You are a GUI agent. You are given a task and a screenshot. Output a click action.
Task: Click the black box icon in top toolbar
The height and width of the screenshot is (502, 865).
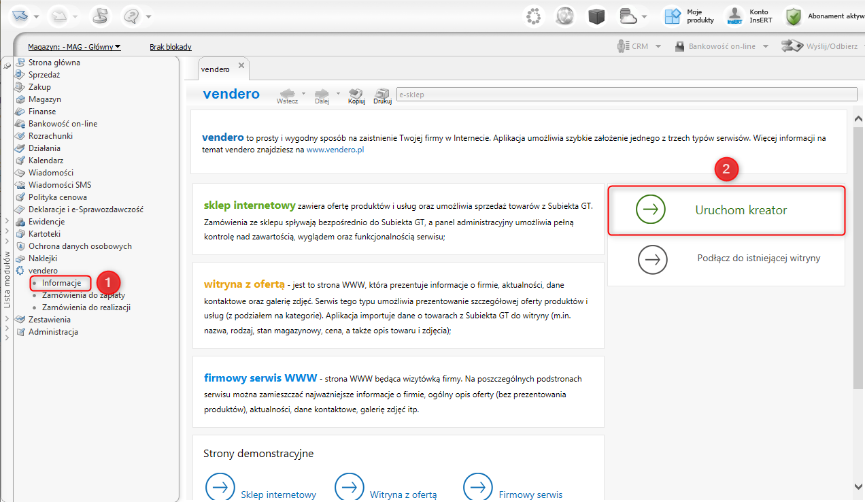596,16
